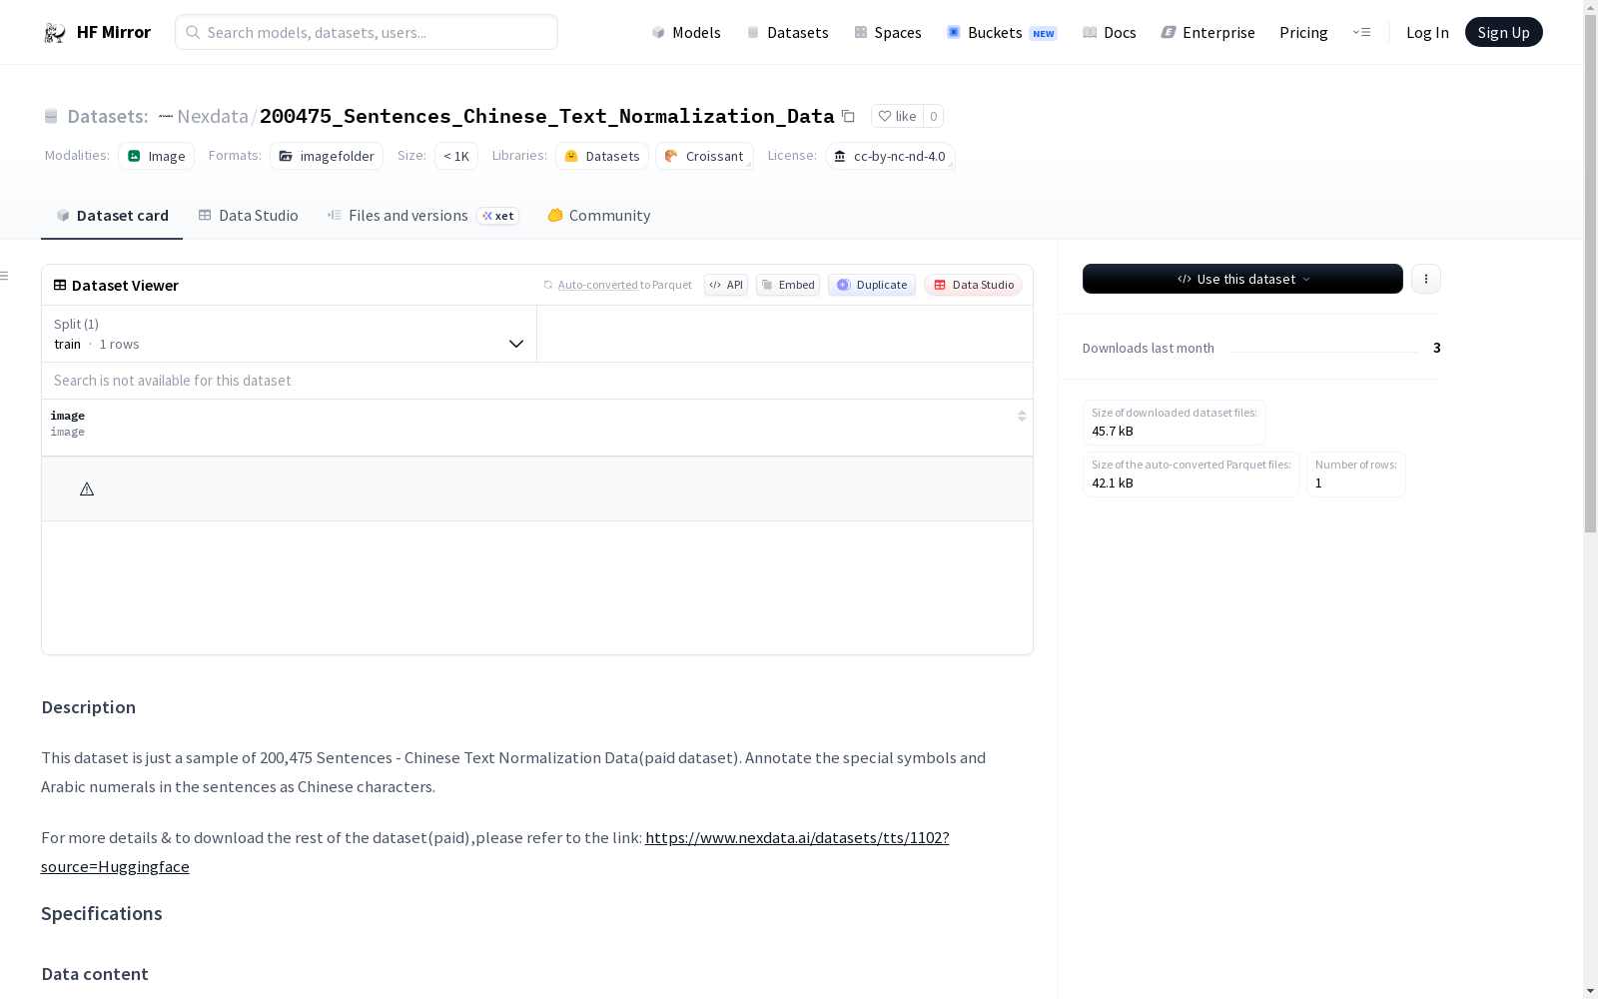Open the Split train dropdown

pos(289,334)
